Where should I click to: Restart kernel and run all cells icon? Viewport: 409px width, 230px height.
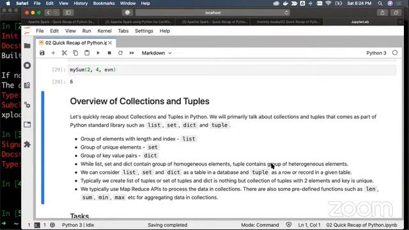pyautogui.click(x=132, y=53)
